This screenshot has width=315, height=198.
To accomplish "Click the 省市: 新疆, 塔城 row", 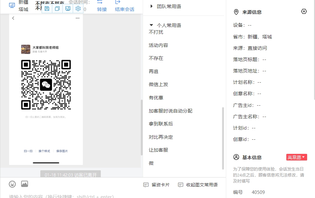I will point(253,37).
